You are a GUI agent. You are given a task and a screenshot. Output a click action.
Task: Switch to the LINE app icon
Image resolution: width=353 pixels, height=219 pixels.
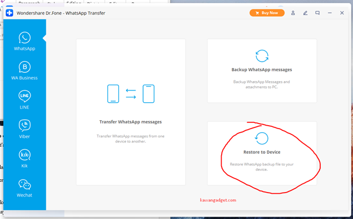click(x=25, y=96)
